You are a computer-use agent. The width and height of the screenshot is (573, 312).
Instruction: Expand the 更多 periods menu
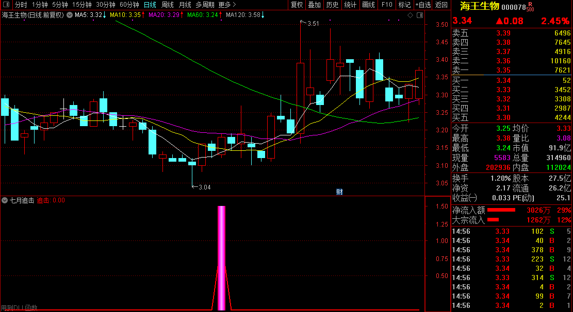click(227, 5)
